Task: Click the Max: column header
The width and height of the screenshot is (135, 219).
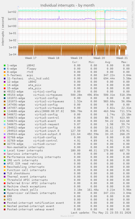Action: pos(124,62)
